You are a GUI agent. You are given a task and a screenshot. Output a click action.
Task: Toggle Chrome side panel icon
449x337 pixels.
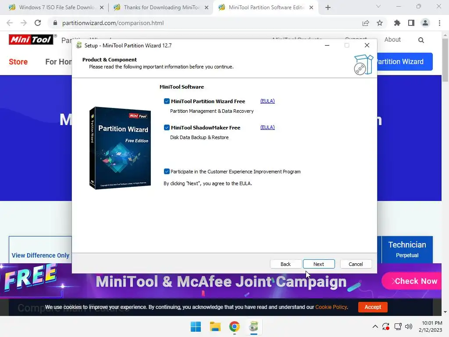(411, 23)
